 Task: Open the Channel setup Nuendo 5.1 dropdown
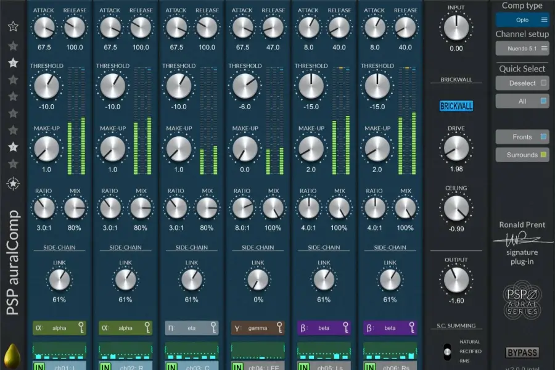tap(522, 49)
